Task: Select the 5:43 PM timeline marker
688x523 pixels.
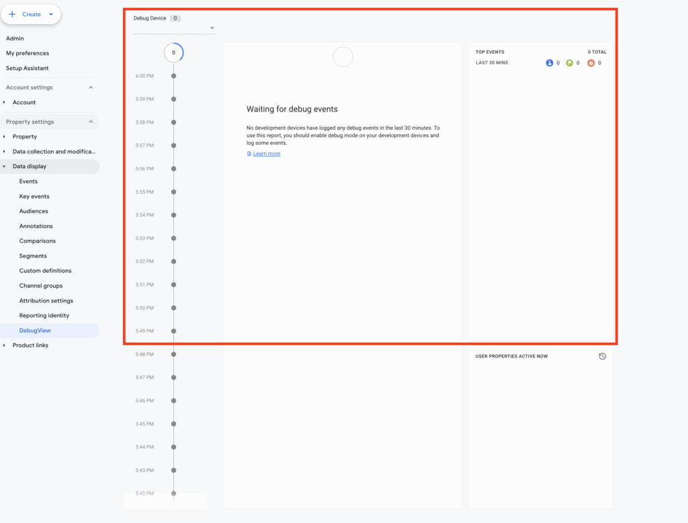Action: [174, 471]
